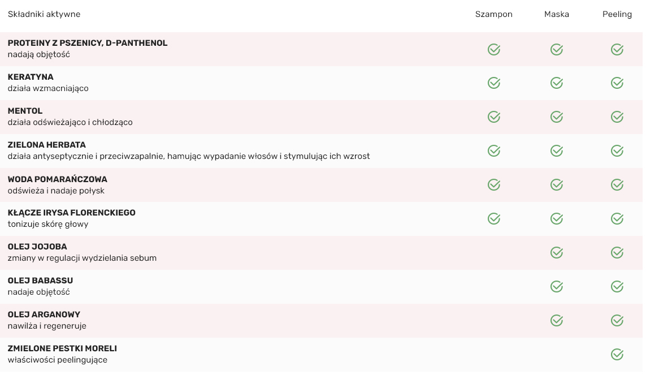The width and height of the screenshot is (646, 379).
Task: Click the Peeling checkmark for Zielona Herbata
Action: click(x=617, y=151)
